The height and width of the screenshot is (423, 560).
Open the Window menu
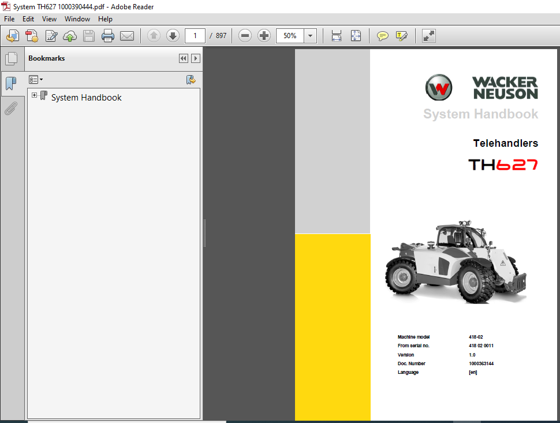[x=77, y=19]
